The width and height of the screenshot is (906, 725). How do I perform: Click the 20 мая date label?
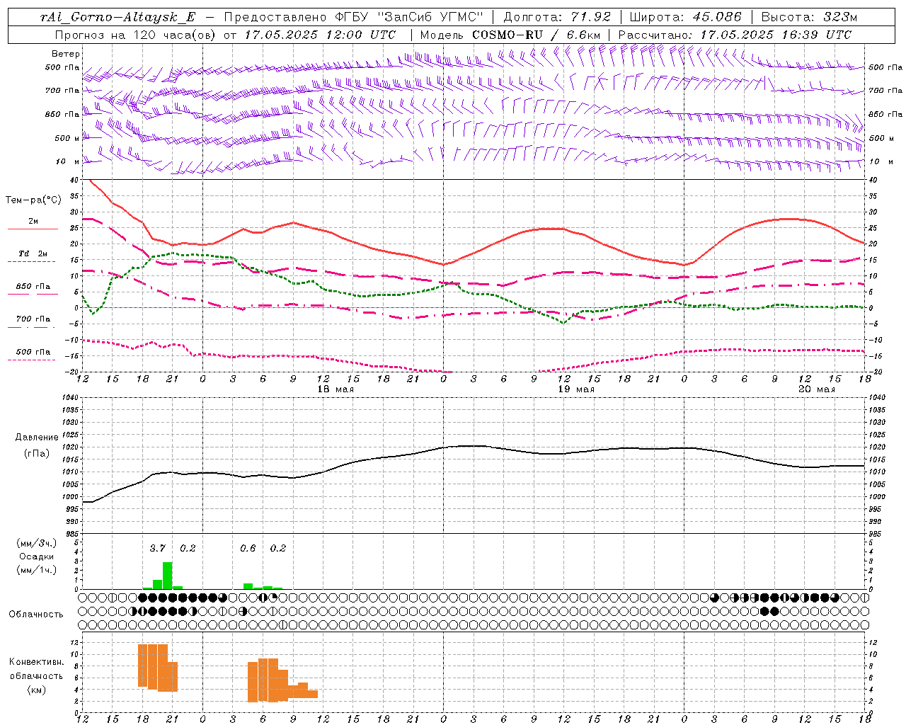click(x=817, y=389)
